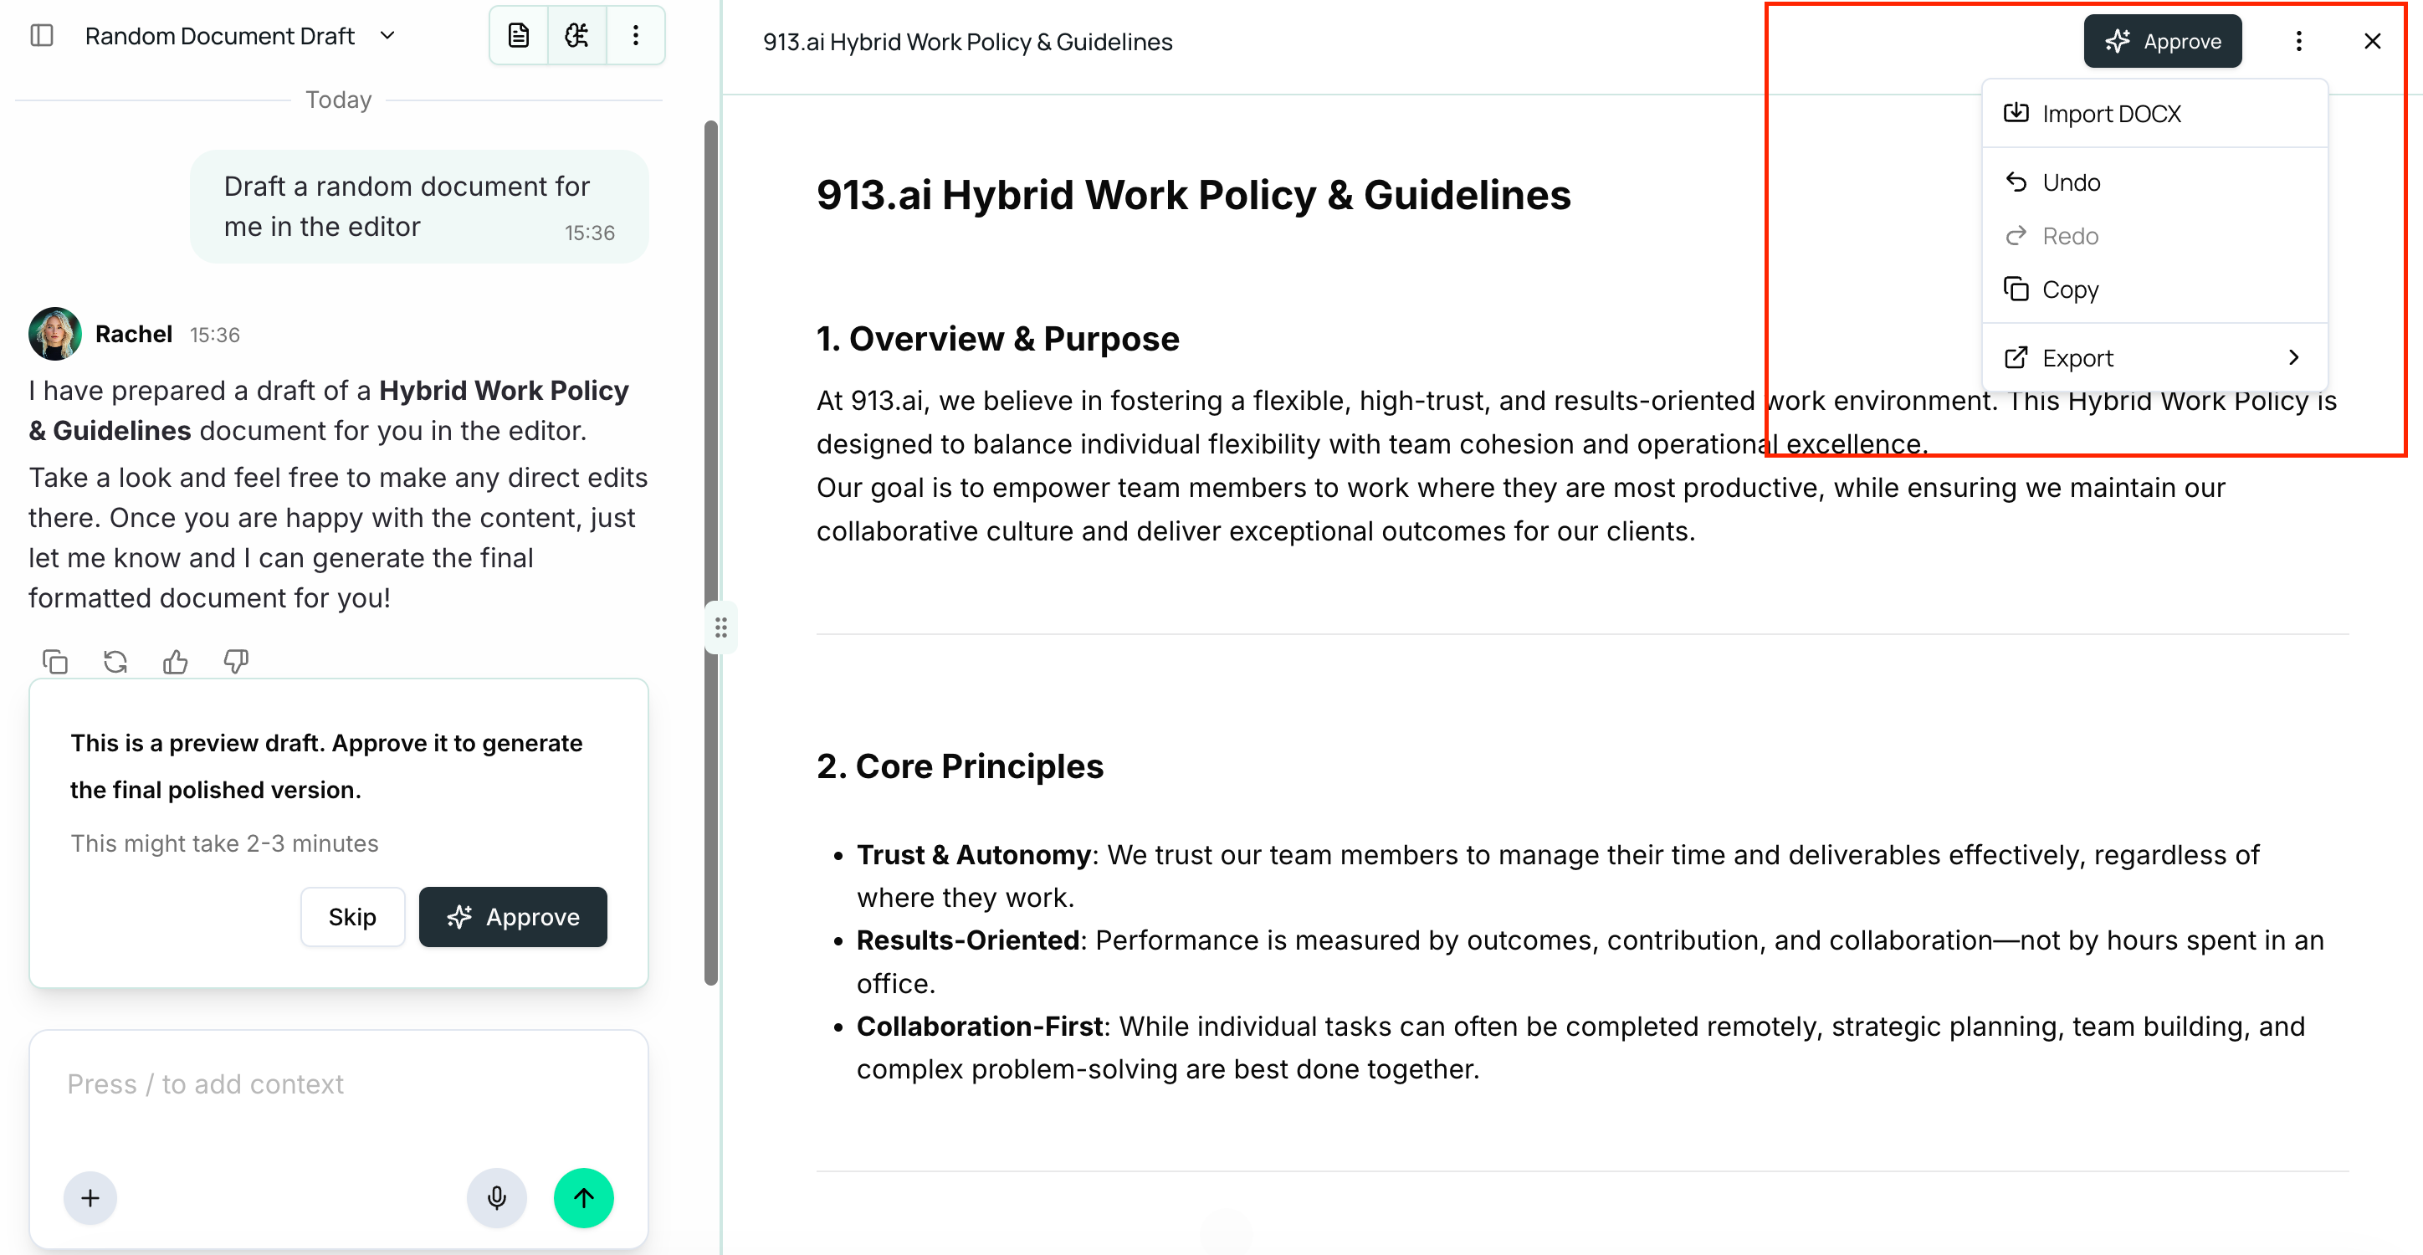Viewport: 2423px width, 1255px height.
Task: Click the '2. Core Principles' heading
Action: click(x=960, y=766)
